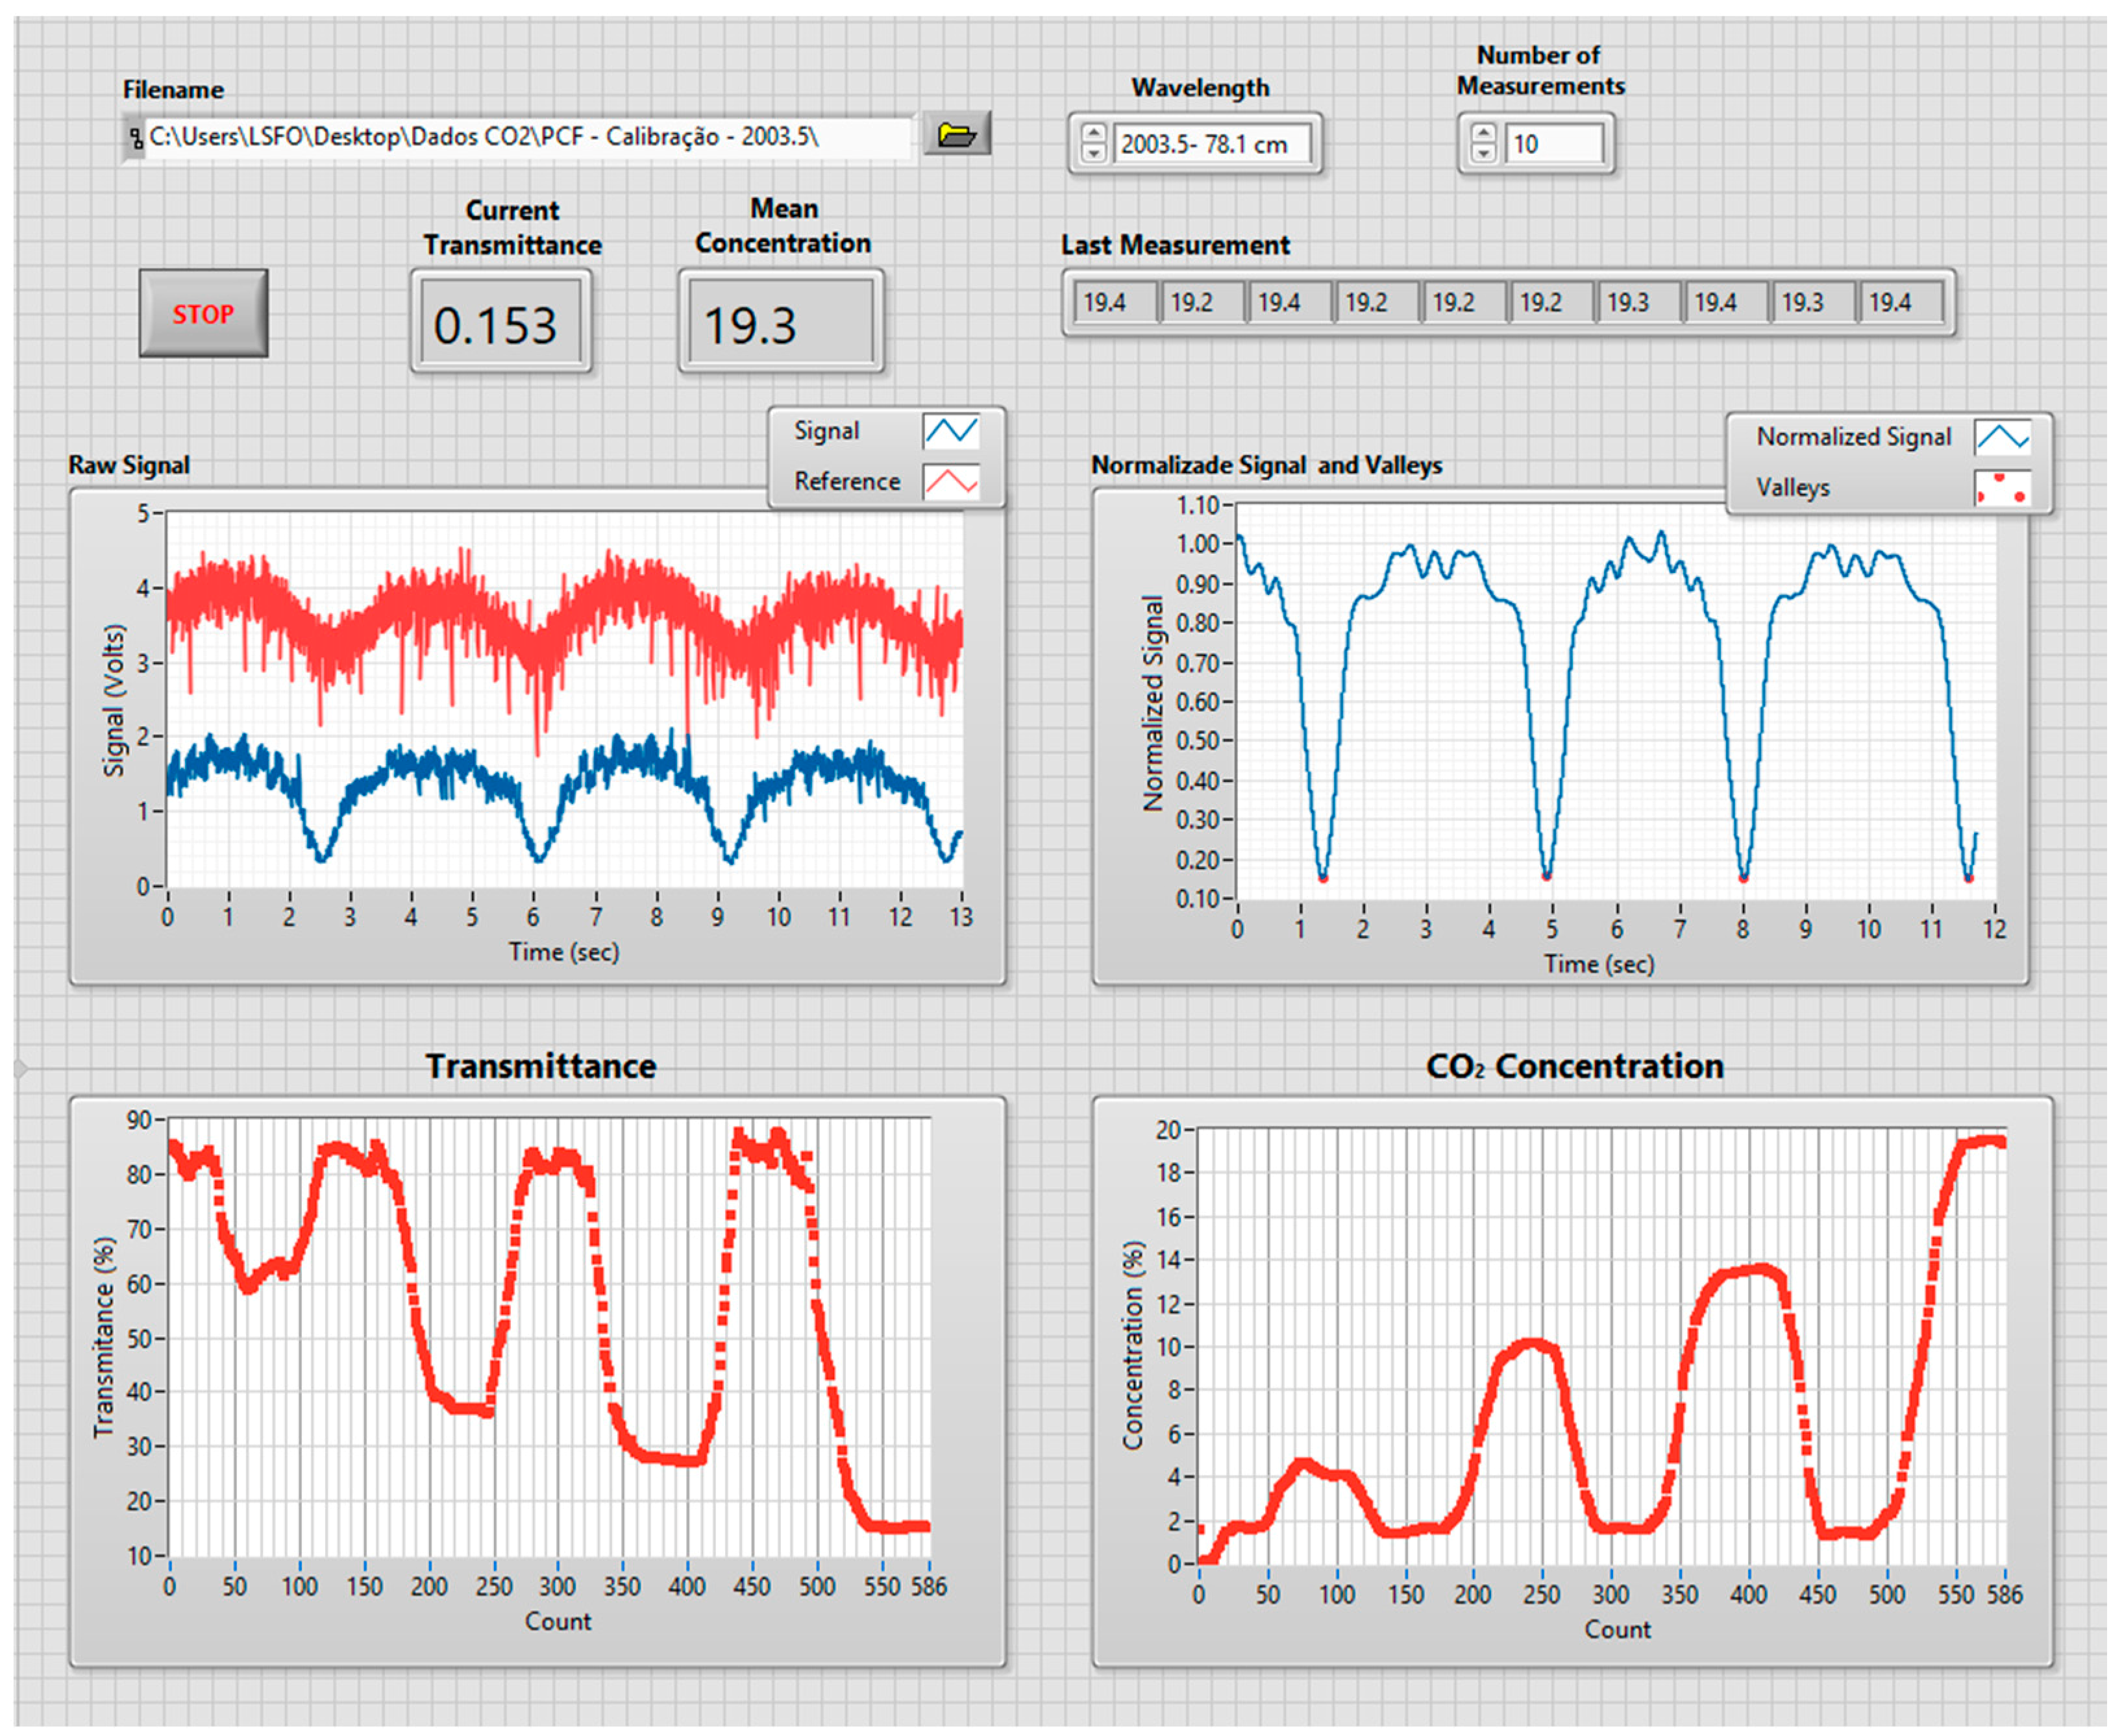
Task: Decrement the Wavelength selector down arrow
Action: [1094, 153]
